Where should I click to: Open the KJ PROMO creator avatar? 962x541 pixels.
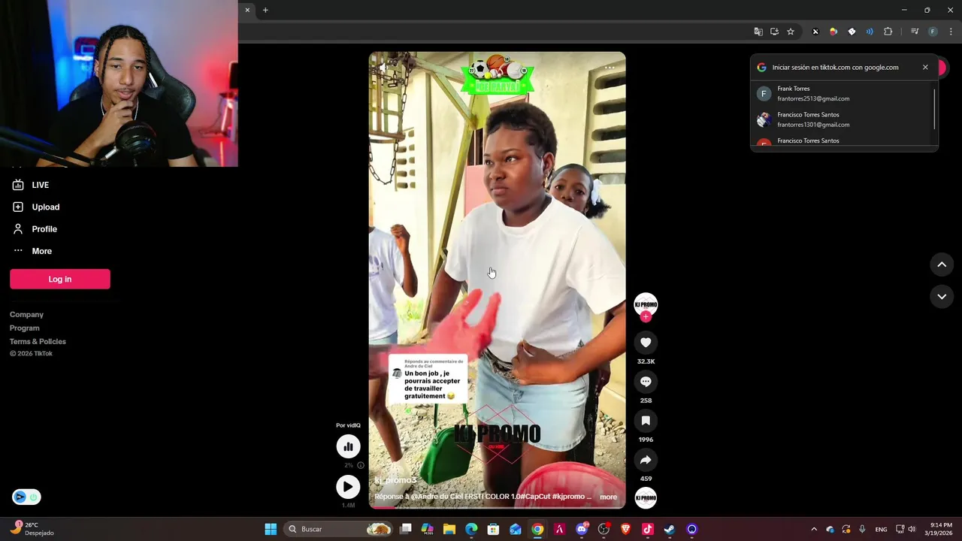[x=646, y=304]
